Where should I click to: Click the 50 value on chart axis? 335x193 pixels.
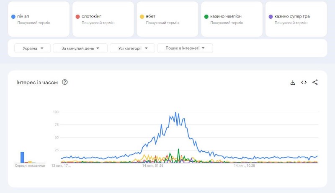pyautogui.click(x=57, y=138)
